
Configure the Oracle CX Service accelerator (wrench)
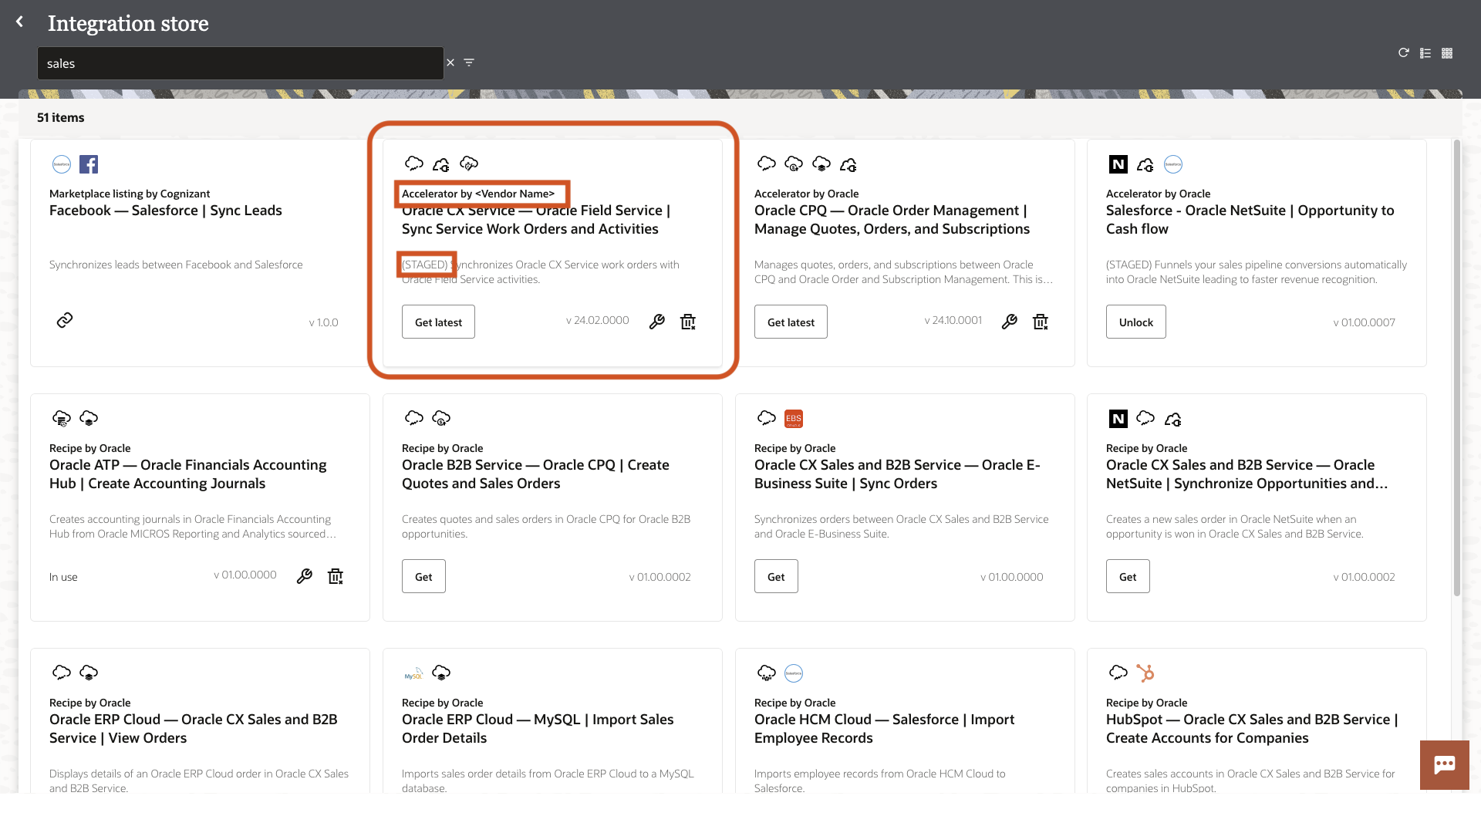(x=656, y=322)
